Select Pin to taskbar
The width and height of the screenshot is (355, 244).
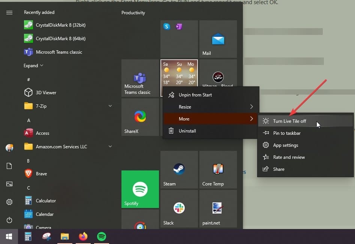coord(306,133)
